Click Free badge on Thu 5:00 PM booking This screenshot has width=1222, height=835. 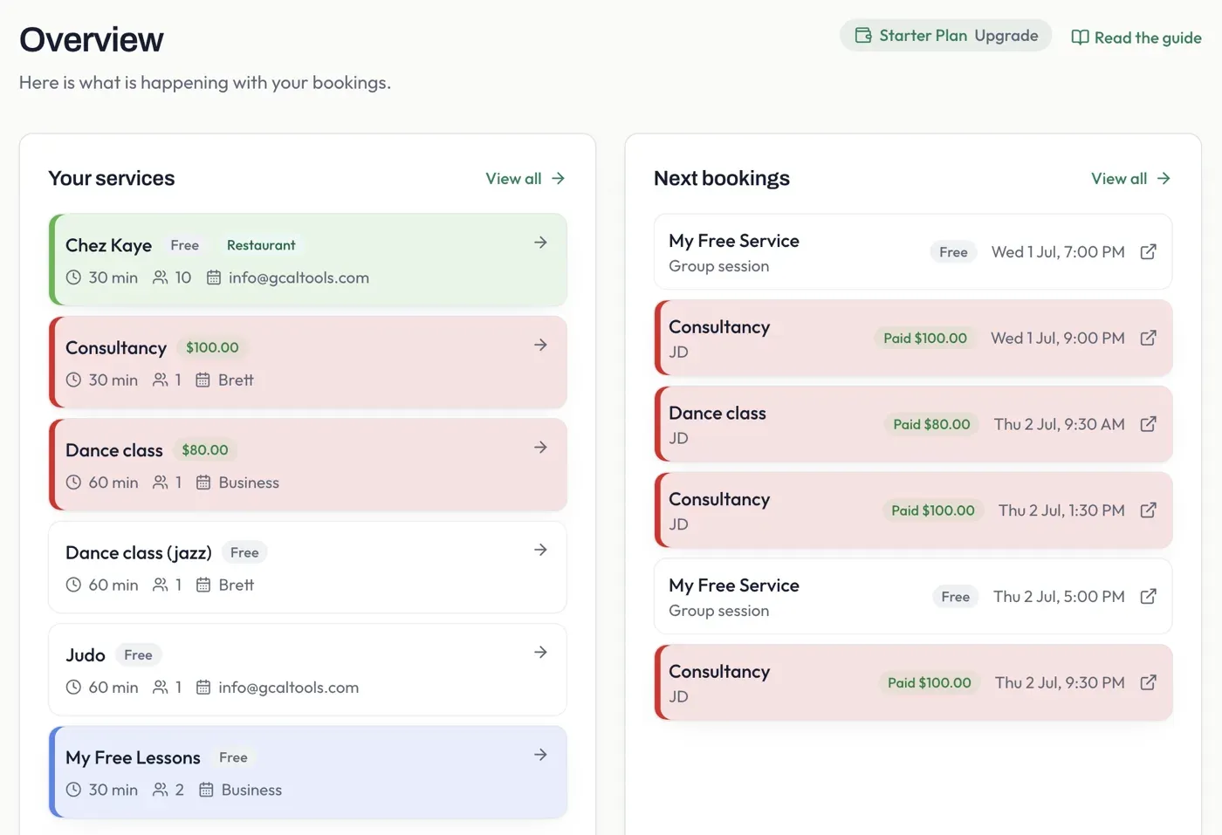coord(956,597)
